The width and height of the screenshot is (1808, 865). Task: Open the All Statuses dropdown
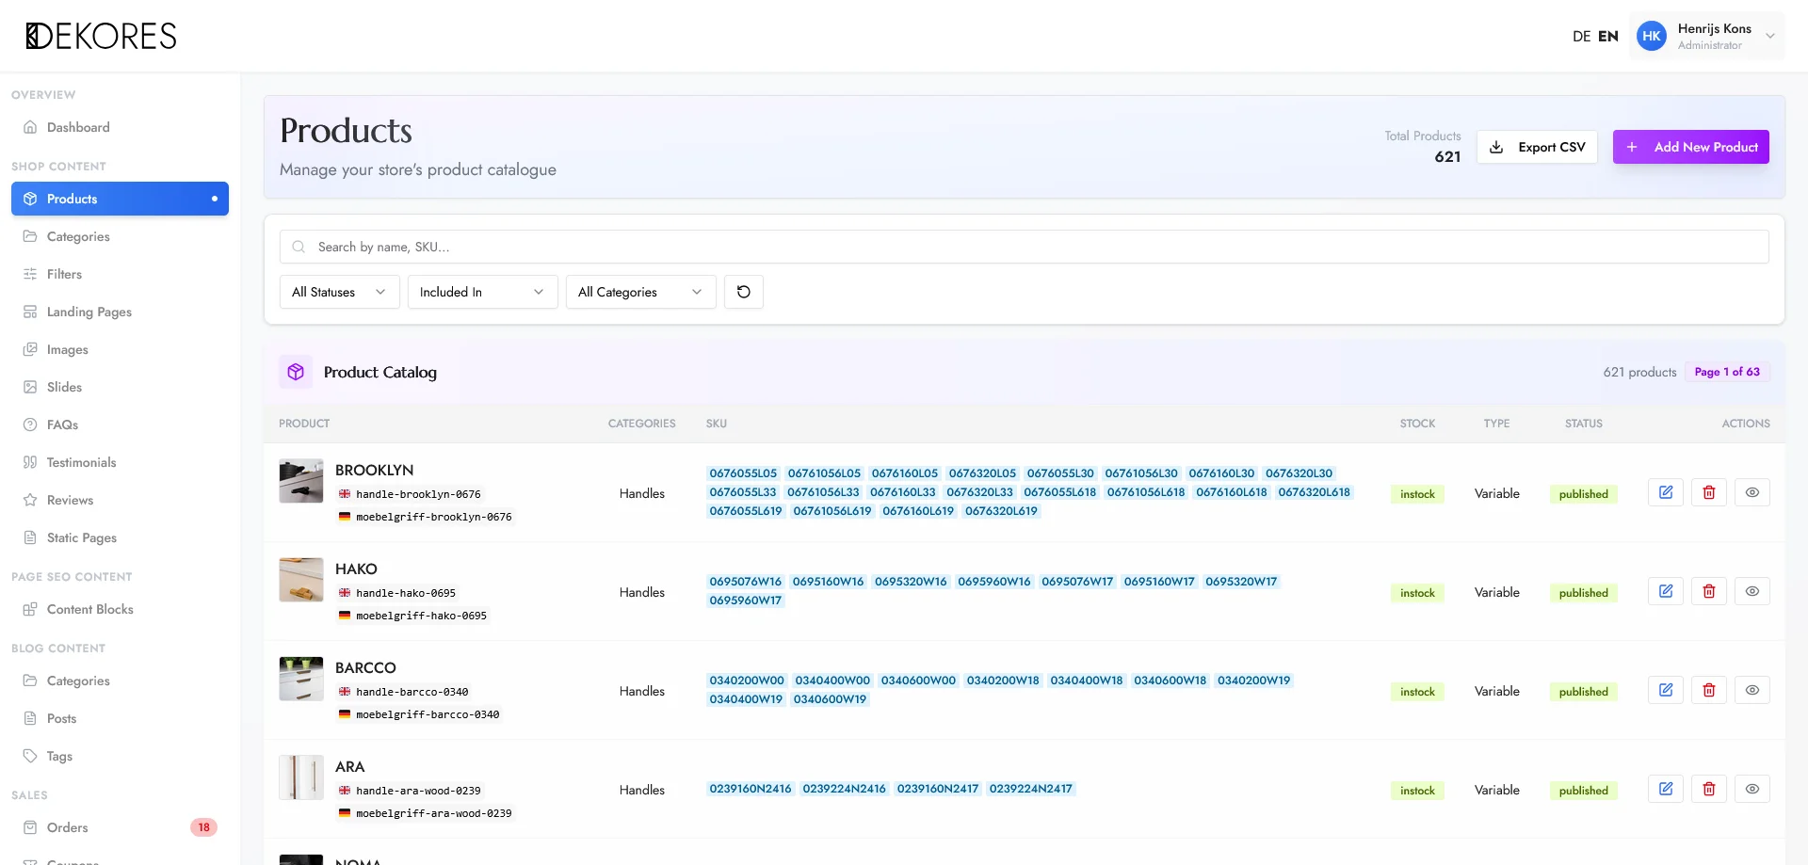339,292
